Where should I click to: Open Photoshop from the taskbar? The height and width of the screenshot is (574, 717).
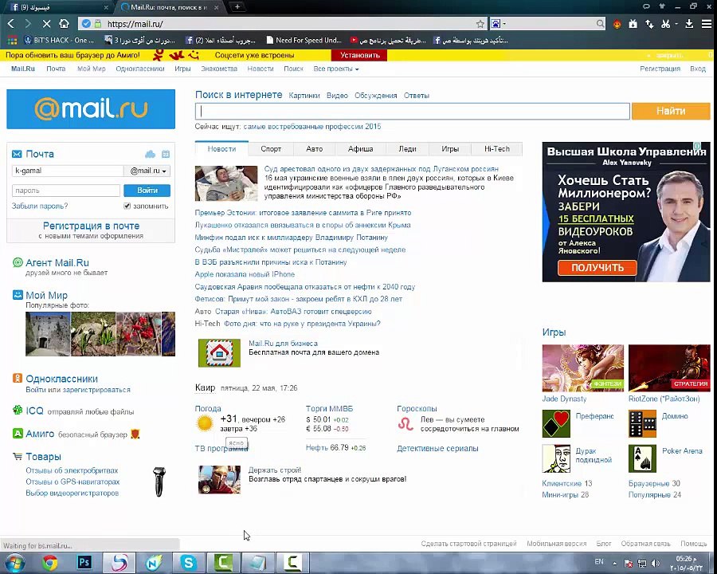tap(84, 563)
